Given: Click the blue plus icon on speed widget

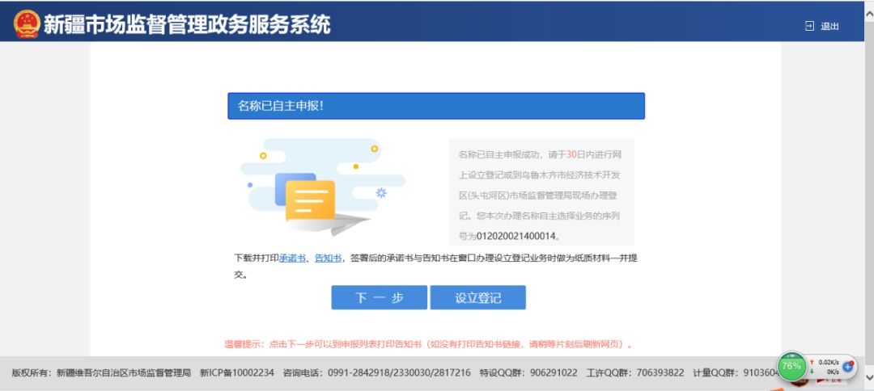Looking at the screenshot, I should pyautogui.click(x=848, y=366).
